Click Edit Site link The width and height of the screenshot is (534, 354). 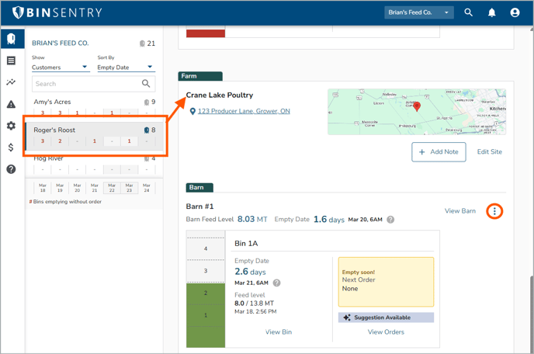click(490, 152)
